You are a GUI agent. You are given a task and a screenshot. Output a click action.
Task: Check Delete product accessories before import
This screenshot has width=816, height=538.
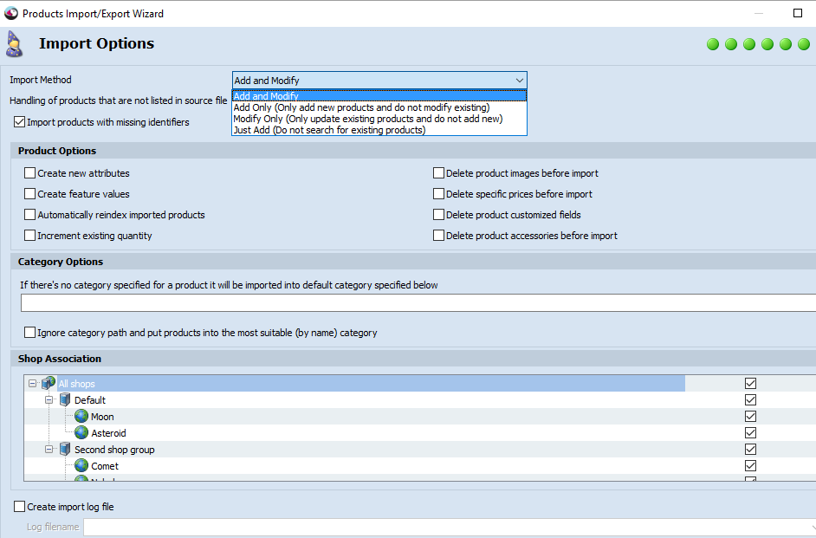tap(438, 235)
